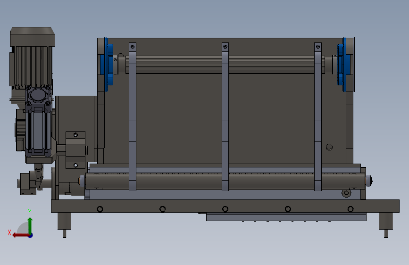
Task: Click the rightmost bolt hole on the base plate
Action: pyautogui.click(x=351, y=209)
